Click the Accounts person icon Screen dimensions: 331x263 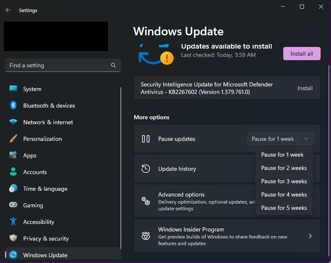tap(13, 172)
